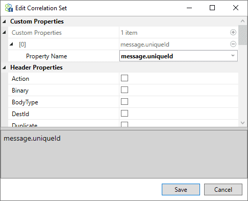
Task: Toggle the Duplicate checkbox
Action: pos(125,124)
